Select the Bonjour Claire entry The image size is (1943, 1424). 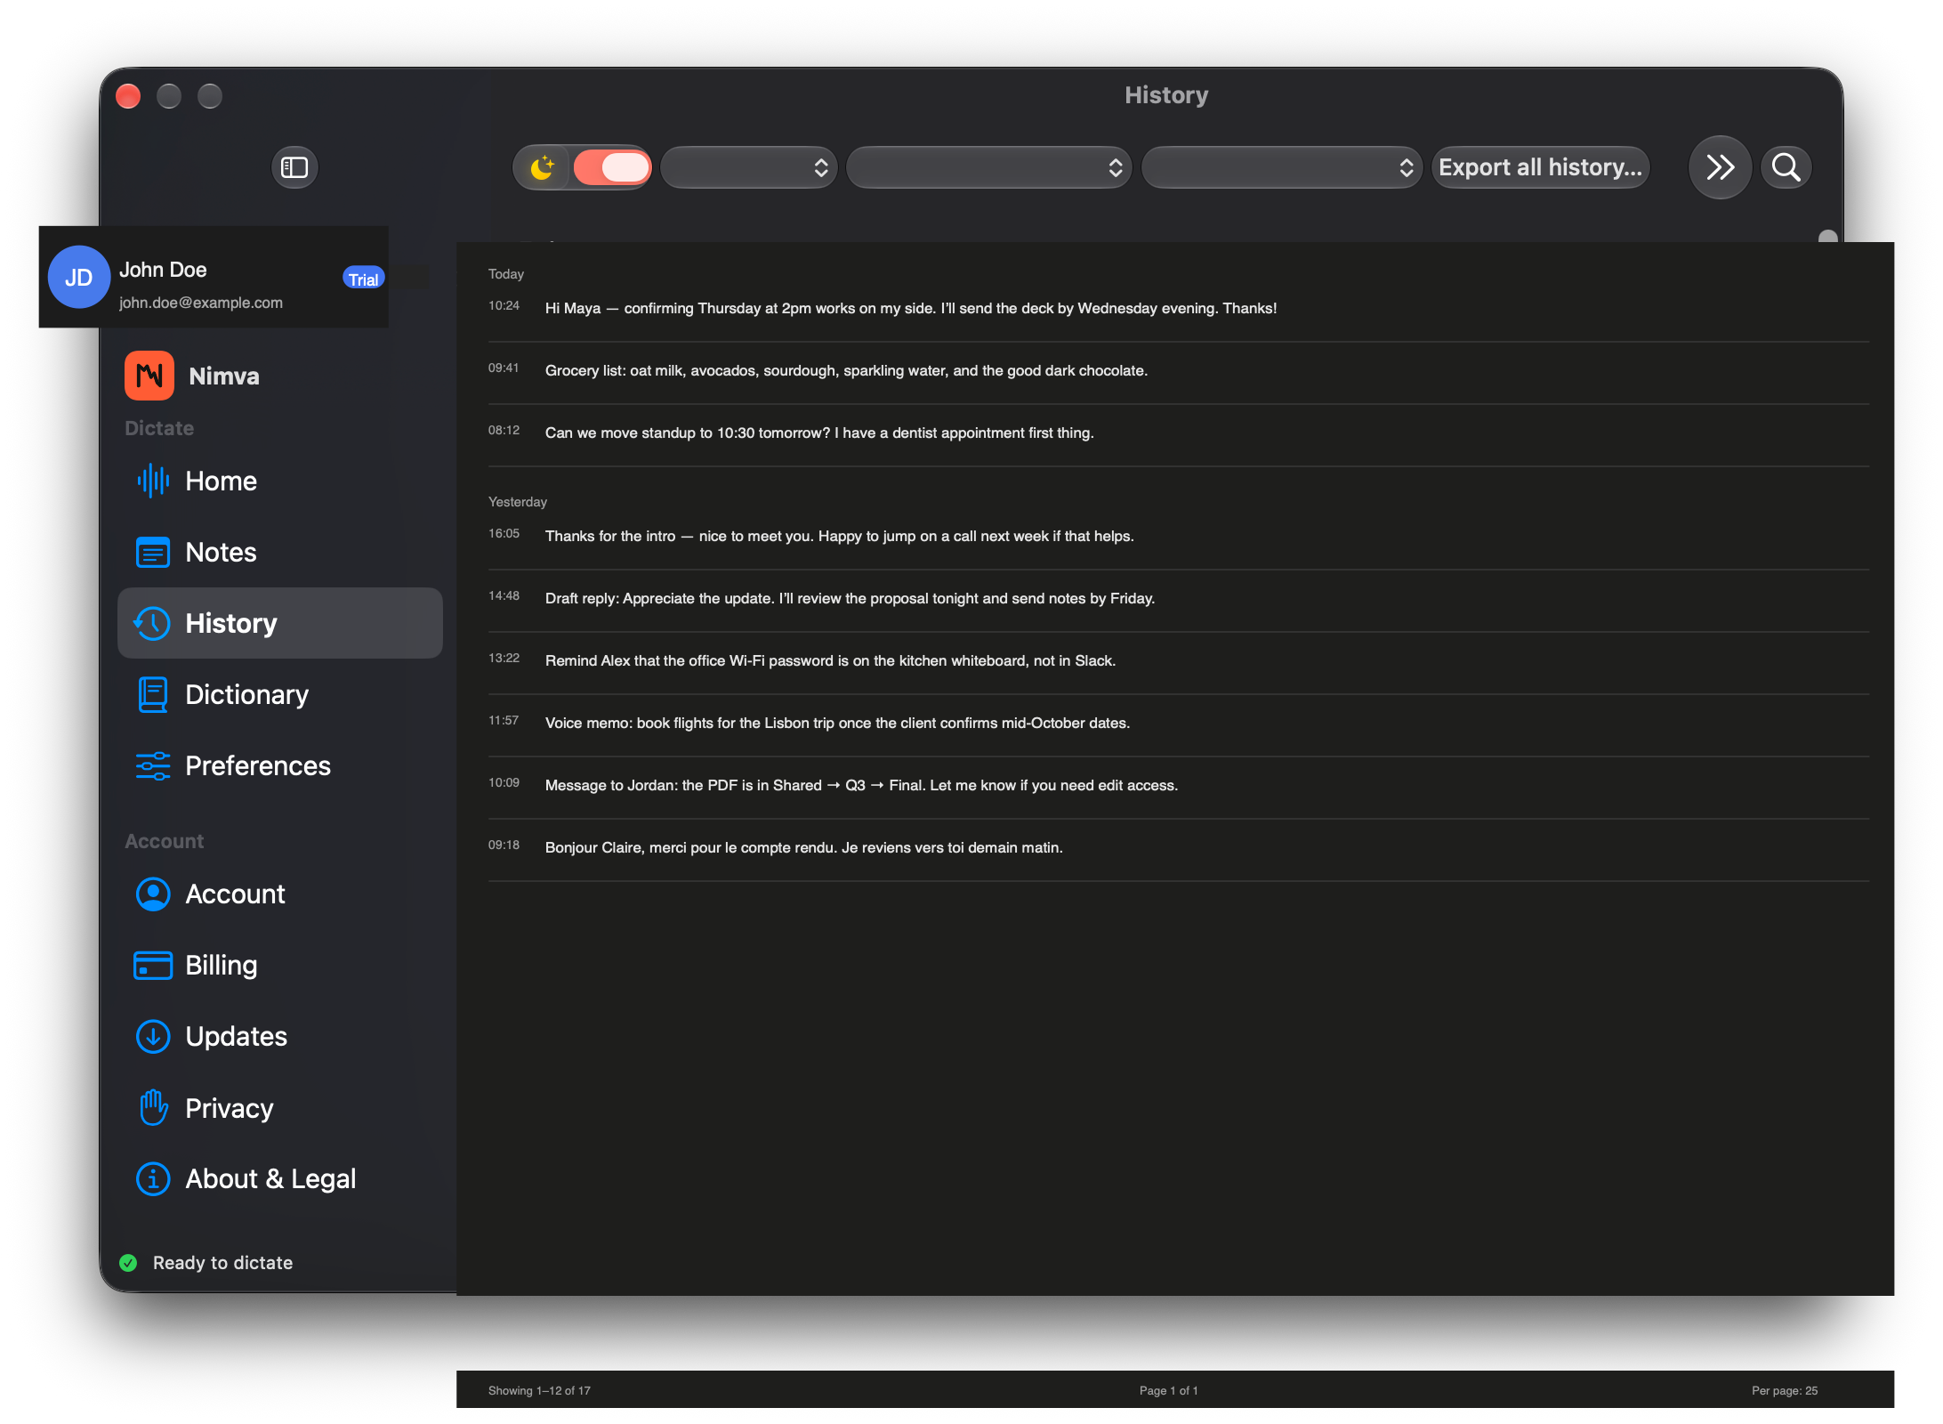coord(1179,847)
